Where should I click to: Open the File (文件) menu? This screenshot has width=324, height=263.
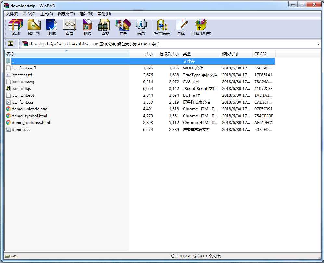coord(12,14)
